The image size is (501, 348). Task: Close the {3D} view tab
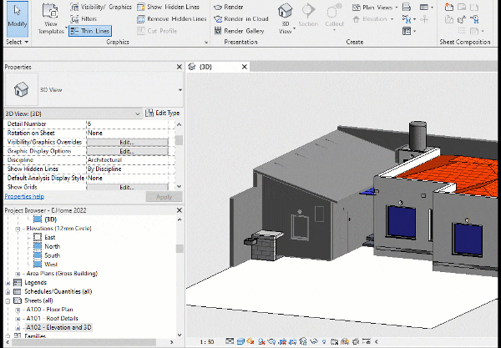point(245,67)
